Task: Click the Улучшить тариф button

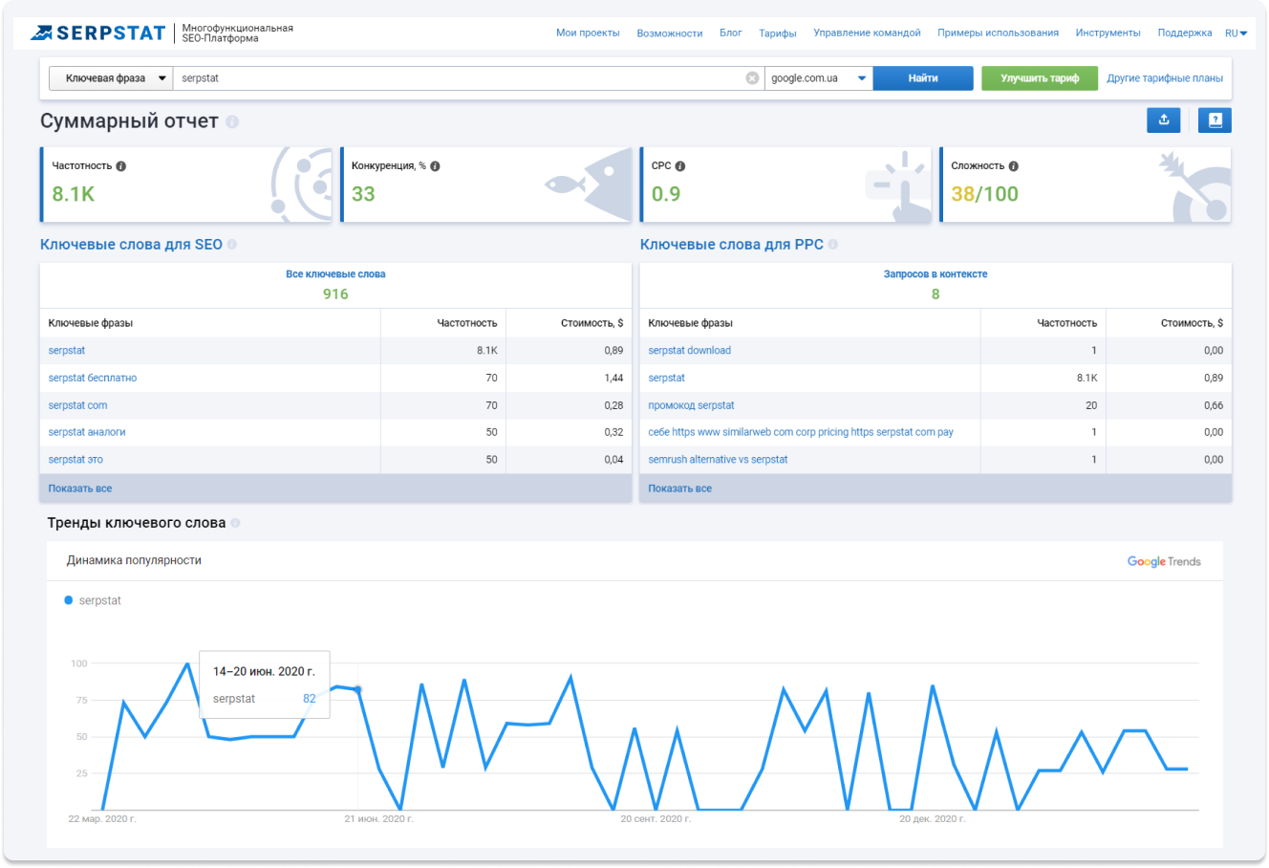Action: 1040,78
